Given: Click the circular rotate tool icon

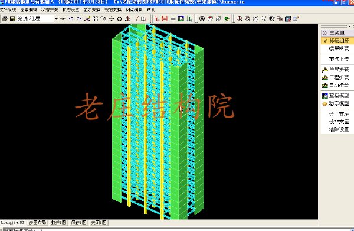Looking at the screenshot, I should pyautogui.click(x=120, y=18).
